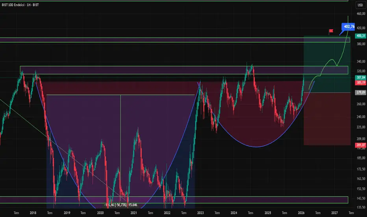Click the 143,50 level on price scale

360,198
